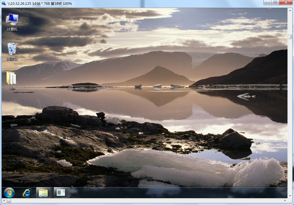Click the vertical scrollbar down arrow
Screen dimensions: 294x205
tap(290, 196)
